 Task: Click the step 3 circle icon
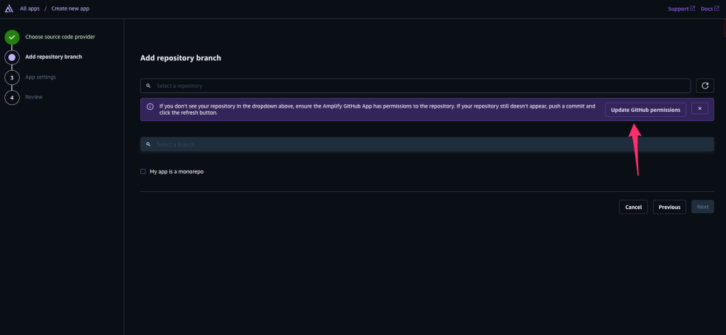click(12, 77)
